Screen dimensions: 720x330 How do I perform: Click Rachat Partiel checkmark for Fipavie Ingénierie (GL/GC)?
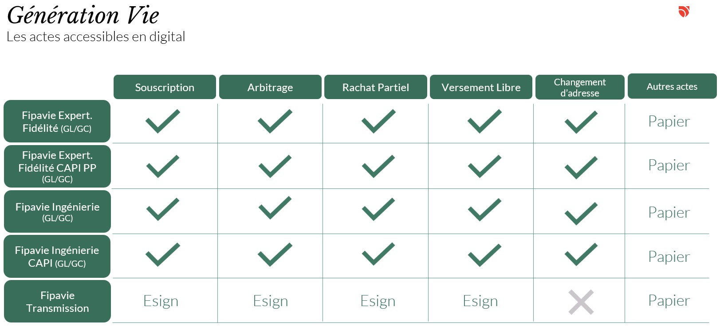[x=378, y=209]
